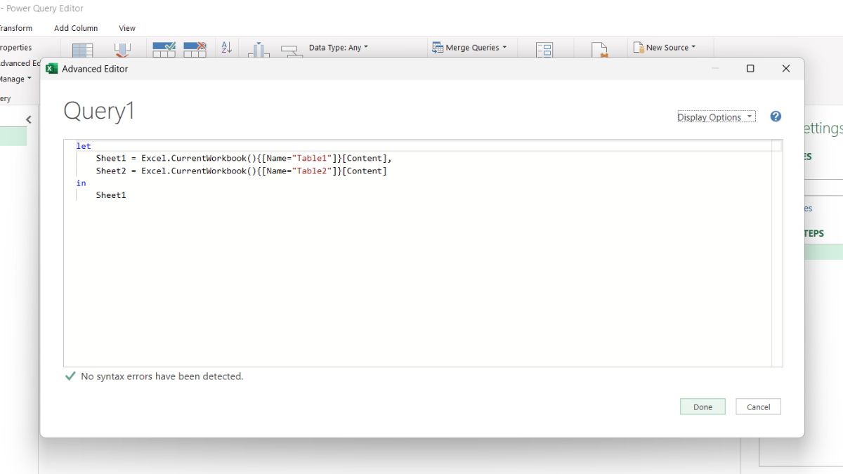Click the Query1 heading in the dialog
The height and width of the screenshot is (474, 843).
pos(99,111)
